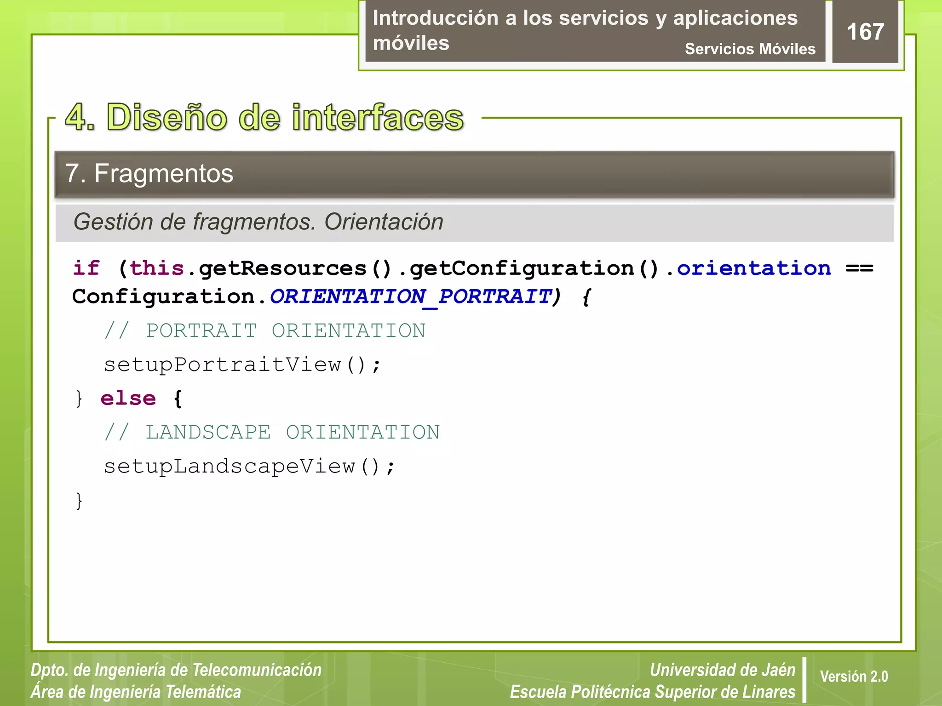Click 'setupPortraitView();' call
942x706 pixels.
coord(242,365)
